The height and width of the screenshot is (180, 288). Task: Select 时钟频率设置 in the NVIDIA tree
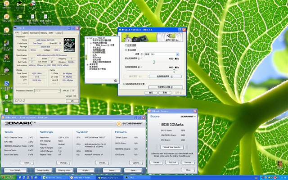coord(99,52)
